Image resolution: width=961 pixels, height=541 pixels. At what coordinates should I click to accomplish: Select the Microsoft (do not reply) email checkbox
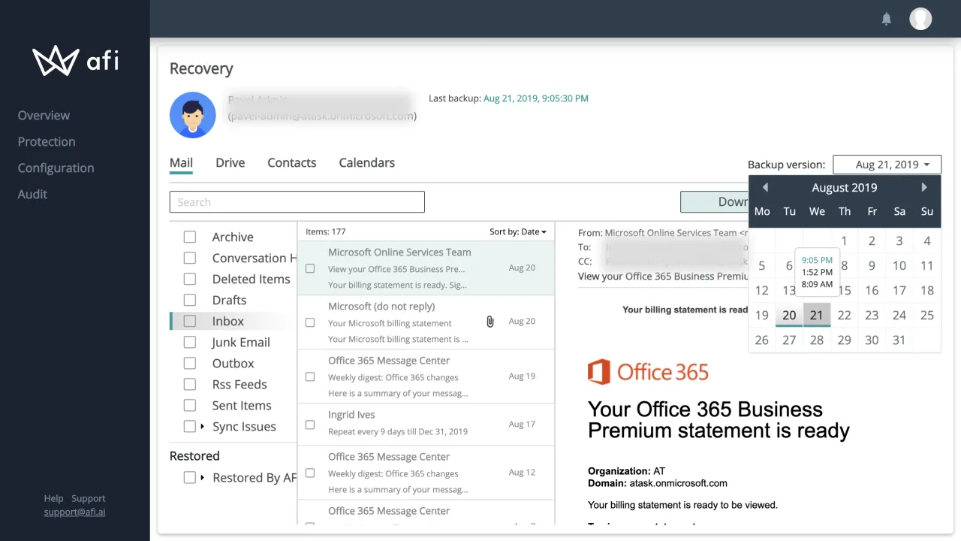310,322
